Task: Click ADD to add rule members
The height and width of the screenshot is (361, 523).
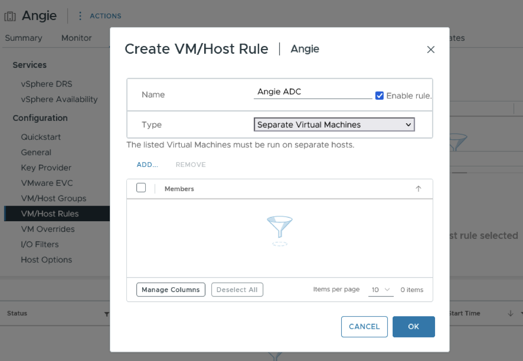Action: point(147,164)
